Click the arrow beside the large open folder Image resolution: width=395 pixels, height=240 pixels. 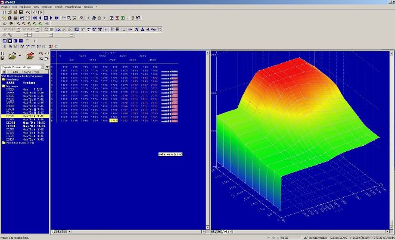point(20,56)
